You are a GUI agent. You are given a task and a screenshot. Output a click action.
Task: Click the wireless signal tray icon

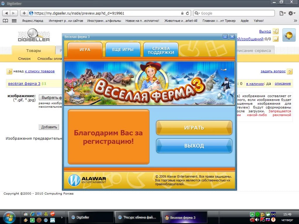(x=273, y=214)
